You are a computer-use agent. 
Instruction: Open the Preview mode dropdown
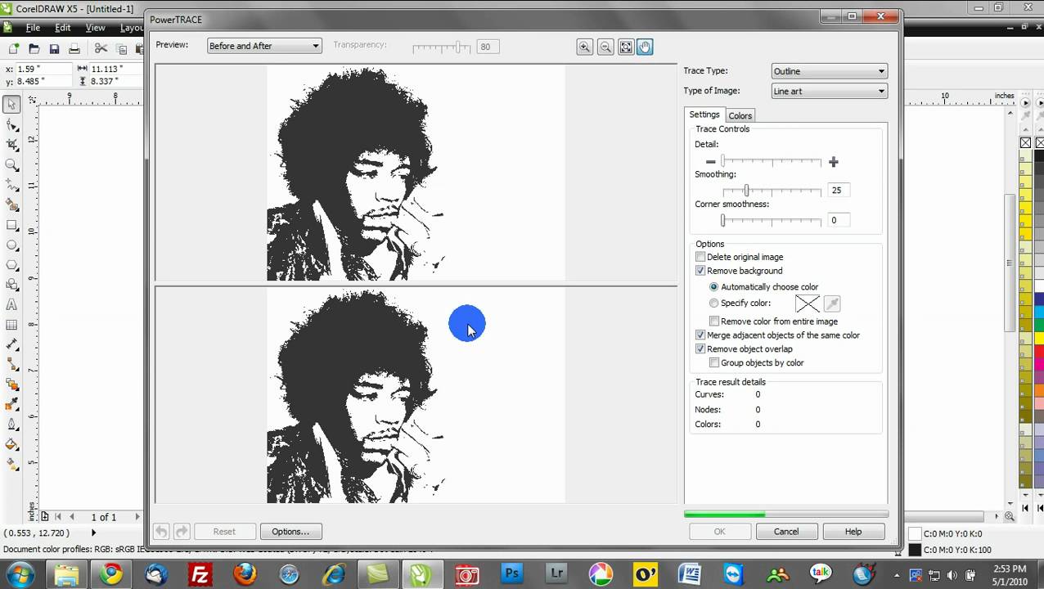tap(264, 46)
